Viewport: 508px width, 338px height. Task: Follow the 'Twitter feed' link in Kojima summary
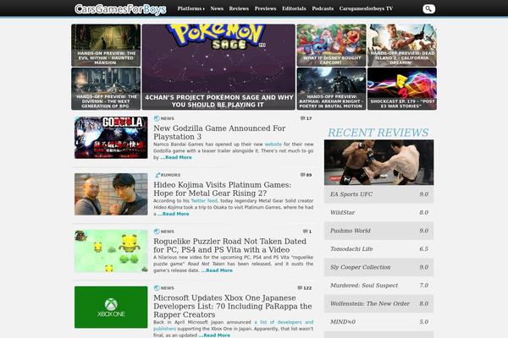point(204,201)
